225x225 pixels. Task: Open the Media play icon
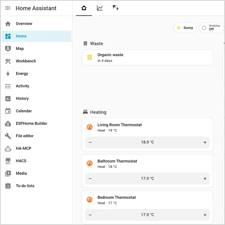8,173
